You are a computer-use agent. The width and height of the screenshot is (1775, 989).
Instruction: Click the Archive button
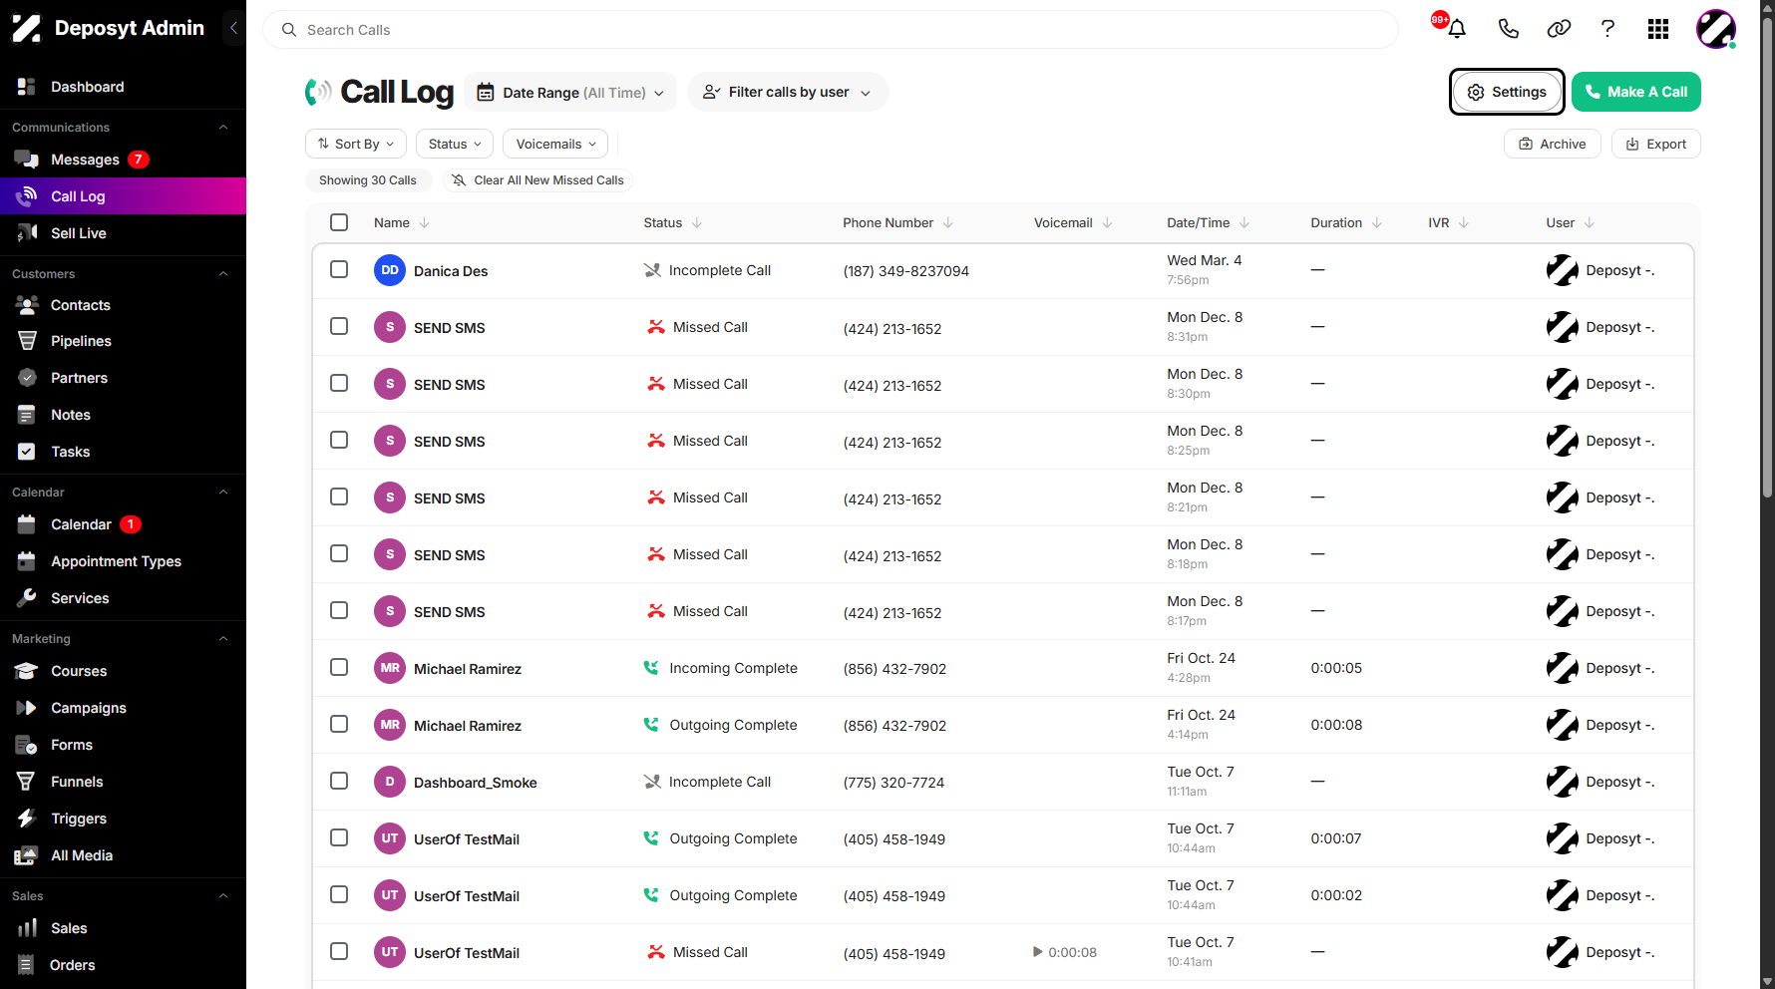click(1552, 144)
